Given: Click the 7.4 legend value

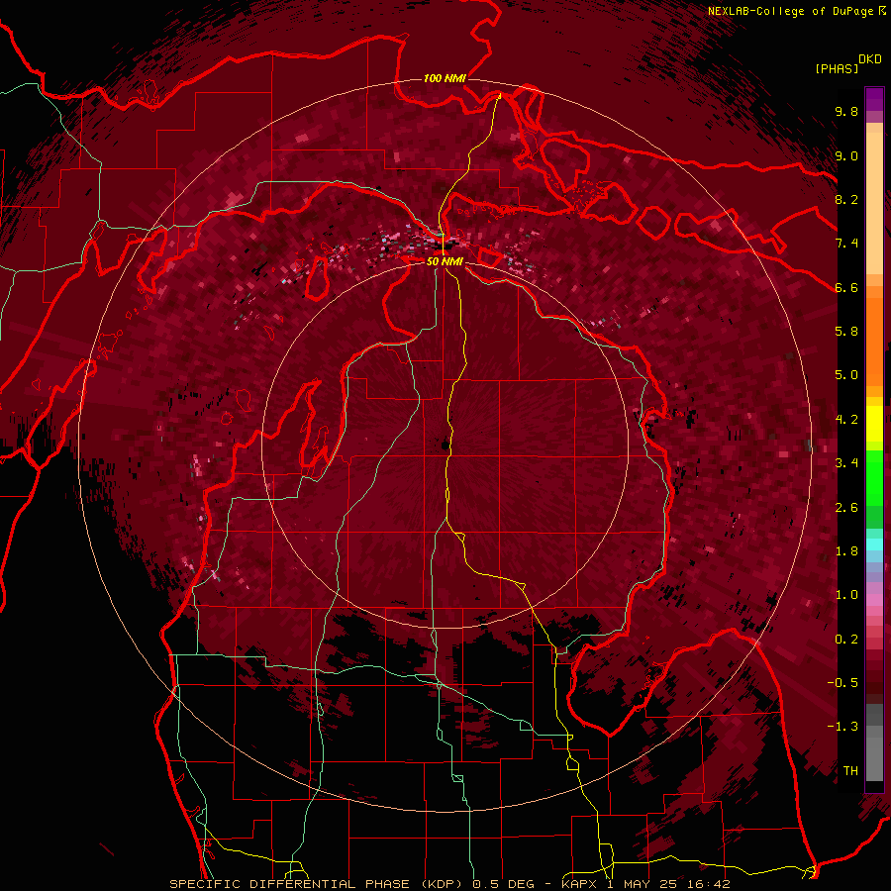Looking at the screenshot, I should point(846,244).
